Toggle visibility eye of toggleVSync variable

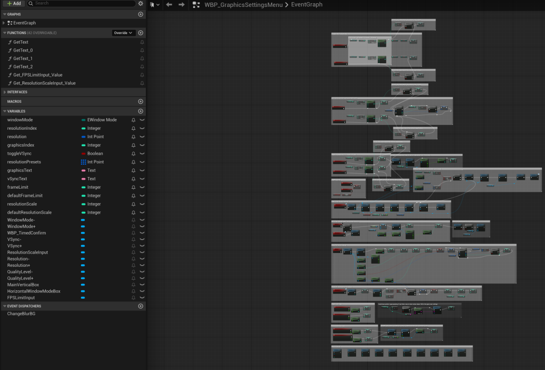coord(142,154)
